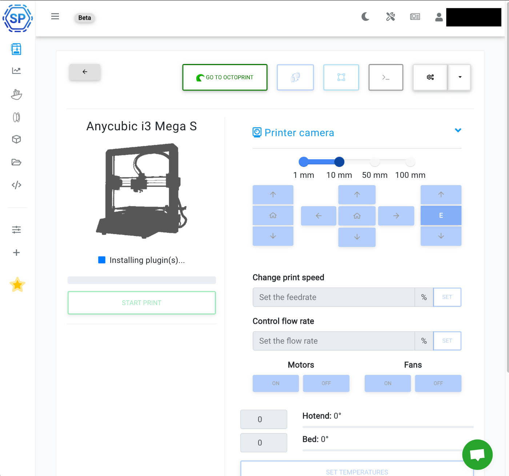Click the Beta badge
This screenshot has height=476, width=509.
click(x=85, y=18)
